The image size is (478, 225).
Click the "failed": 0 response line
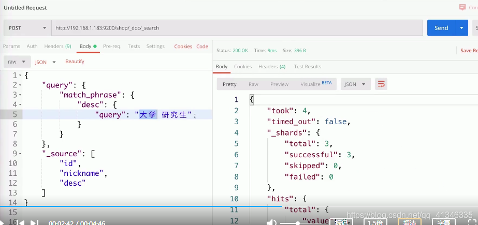click(x=309, y=176)
